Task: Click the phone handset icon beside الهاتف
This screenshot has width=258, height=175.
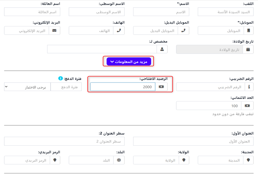Action: point(119,30)
